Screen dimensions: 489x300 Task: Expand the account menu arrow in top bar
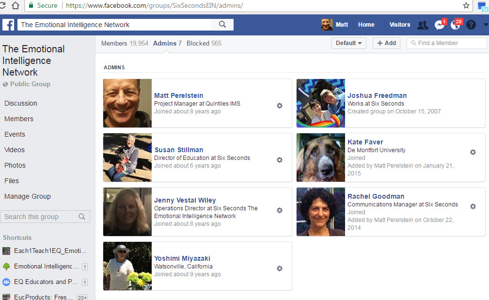pyautogui.click(x=486, y=25)
